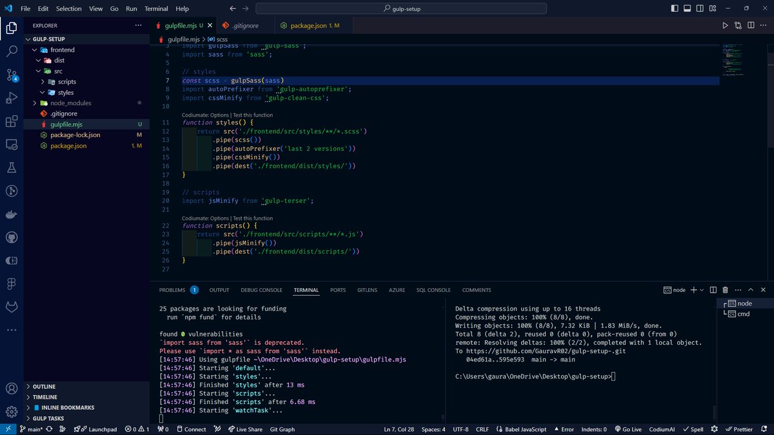
Task: Close the bottom panel
Action: [x=764, y=290]
